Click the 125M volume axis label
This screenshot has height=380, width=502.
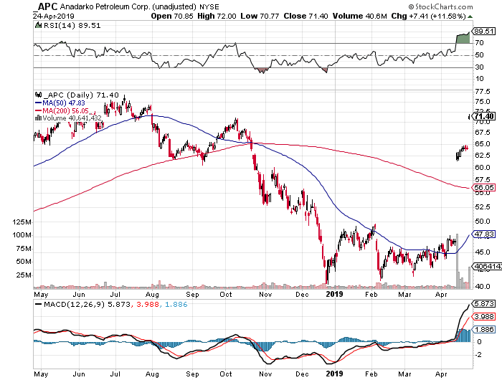point(22,222)
